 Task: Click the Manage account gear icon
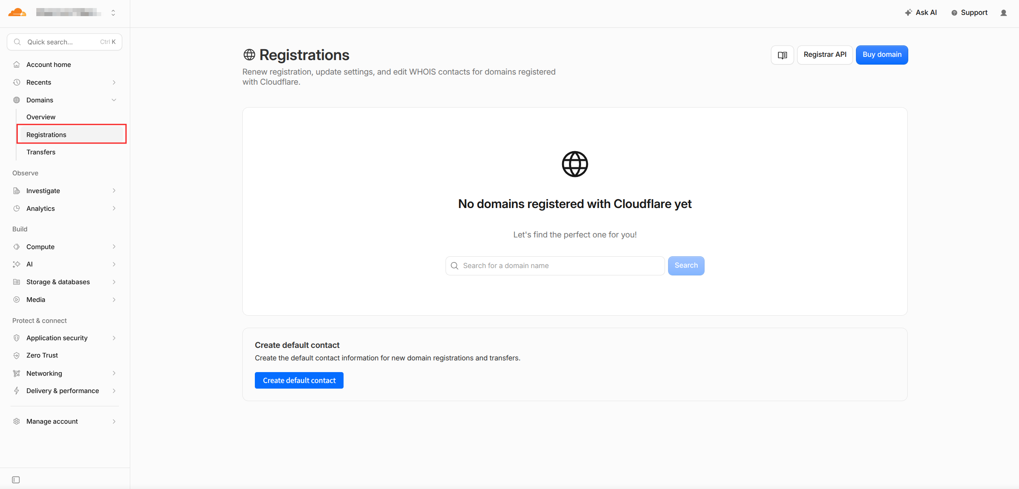17,421
